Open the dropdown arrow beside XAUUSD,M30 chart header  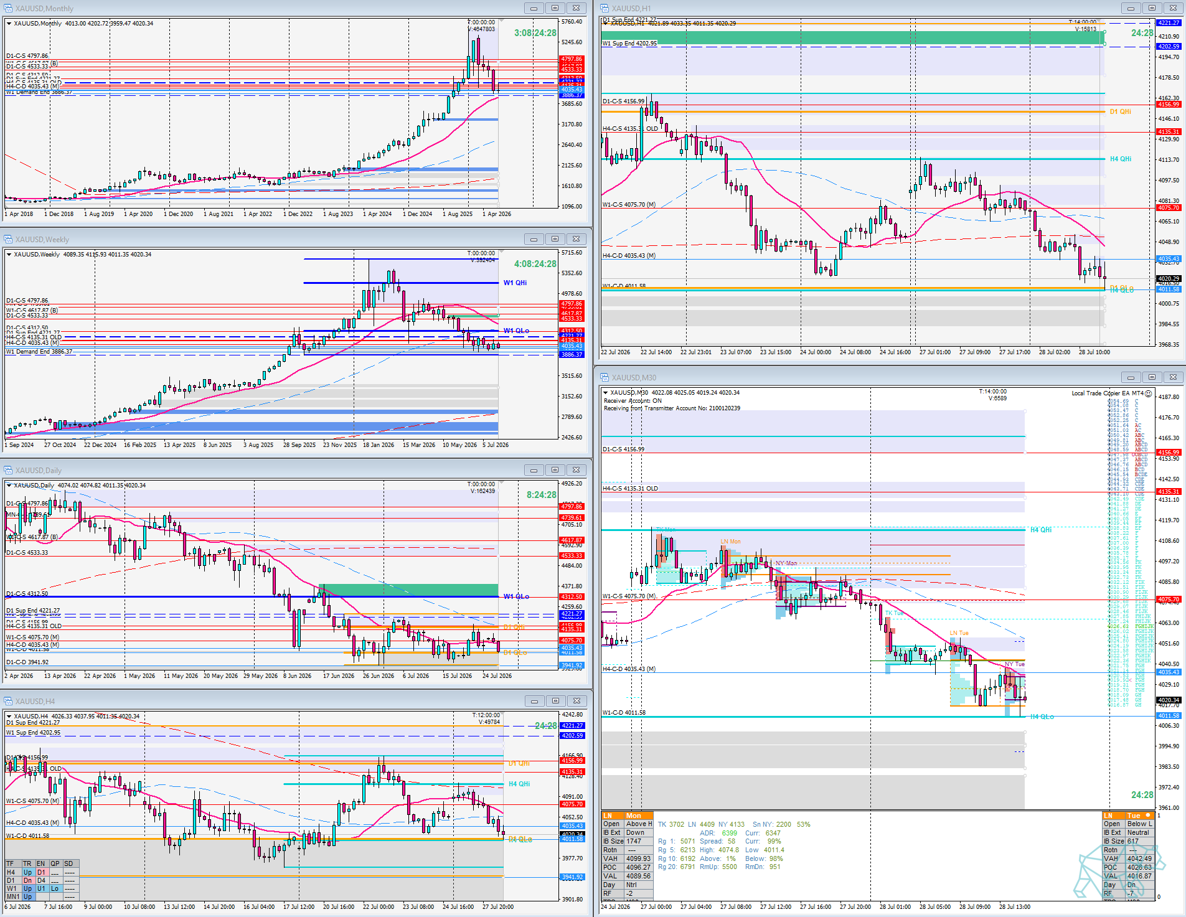605,393
